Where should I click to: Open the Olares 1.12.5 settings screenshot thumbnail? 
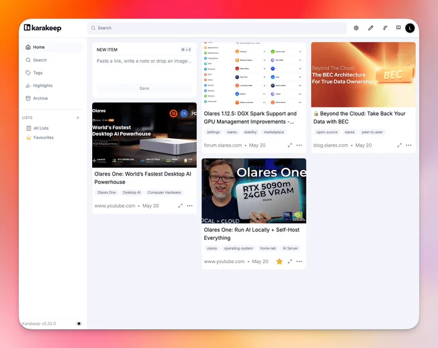pyautogui.click(x=254, y=75)
